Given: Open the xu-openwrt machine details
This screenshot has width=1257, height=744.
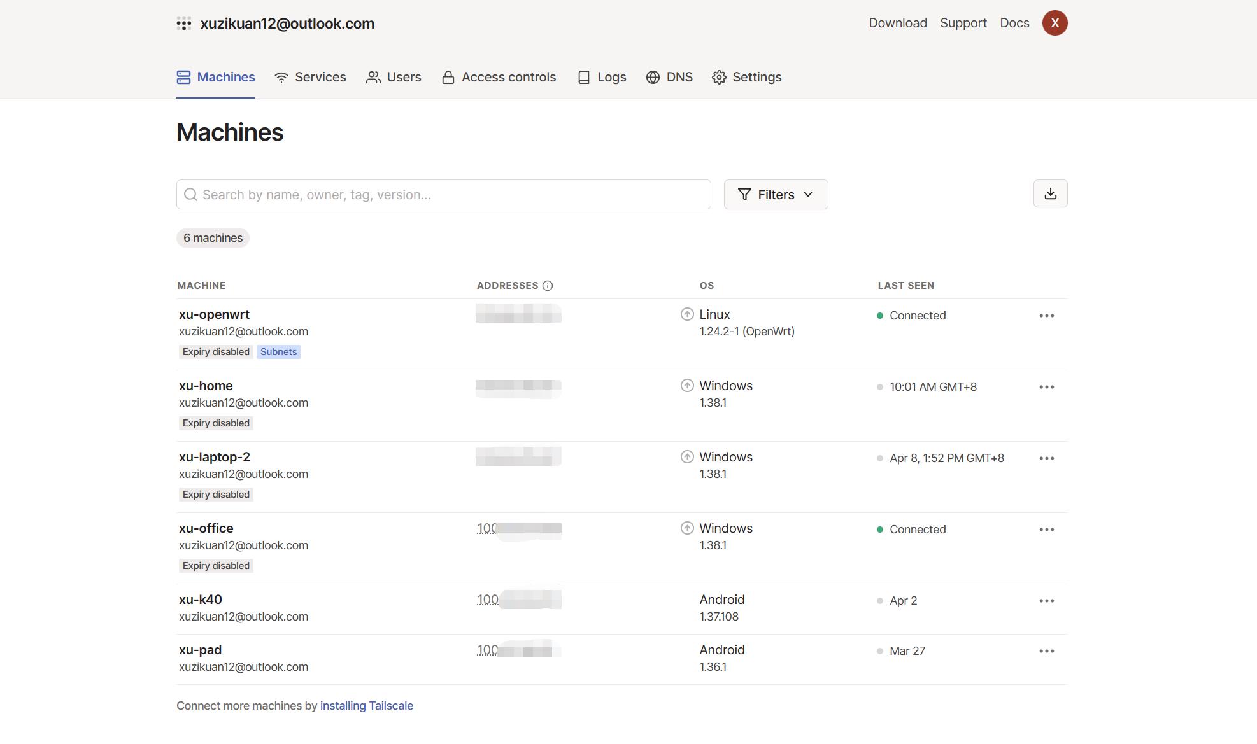Looking at the screenshot, I should 214,314.
